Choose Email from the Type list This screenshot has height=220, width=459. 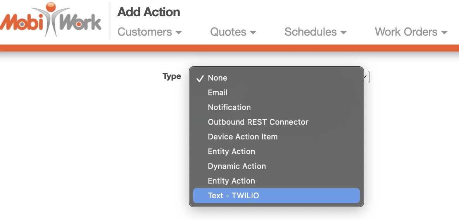(x=217, y=93)
